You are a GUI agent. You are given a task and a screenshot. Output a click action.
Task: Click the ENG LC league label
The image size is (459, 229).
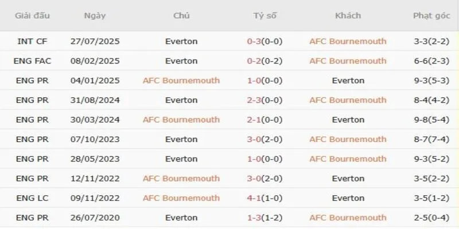[31, 198]
